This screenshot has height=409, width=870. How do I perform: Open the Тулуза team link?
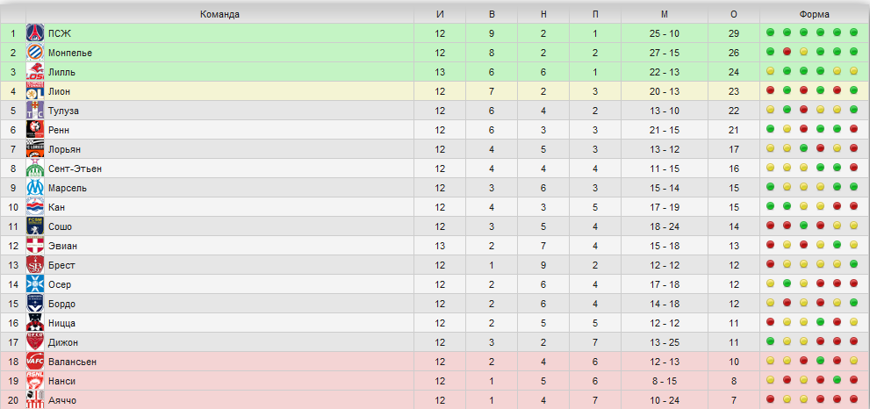pyautogui.click(x=63, y=111)
